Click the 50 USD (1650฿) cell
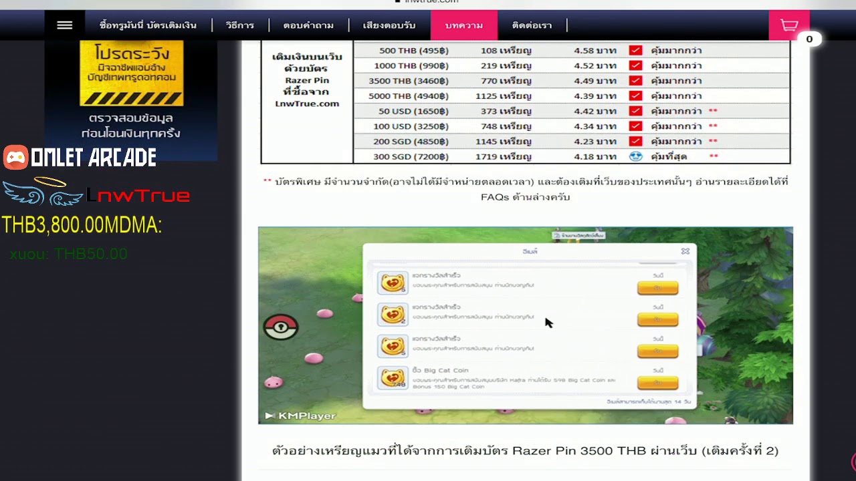The image size is (856, 481). [413, 111]
